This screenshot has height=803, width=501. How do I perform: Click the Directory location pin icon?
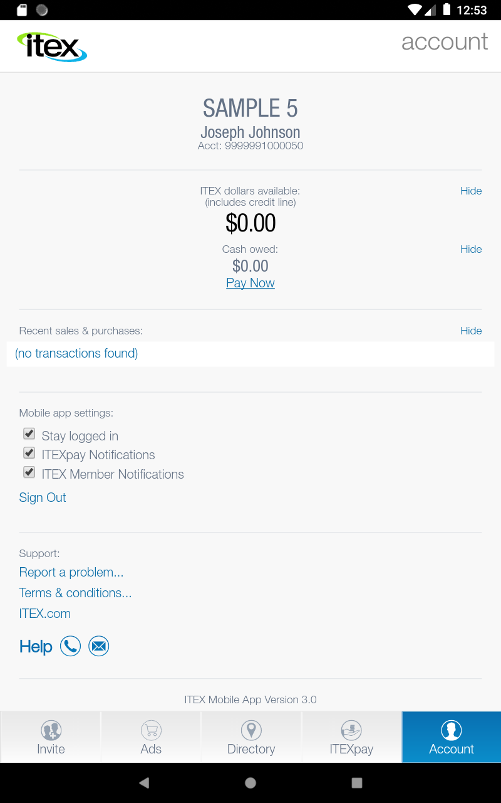pyautogui.click(x=251, y=730)
